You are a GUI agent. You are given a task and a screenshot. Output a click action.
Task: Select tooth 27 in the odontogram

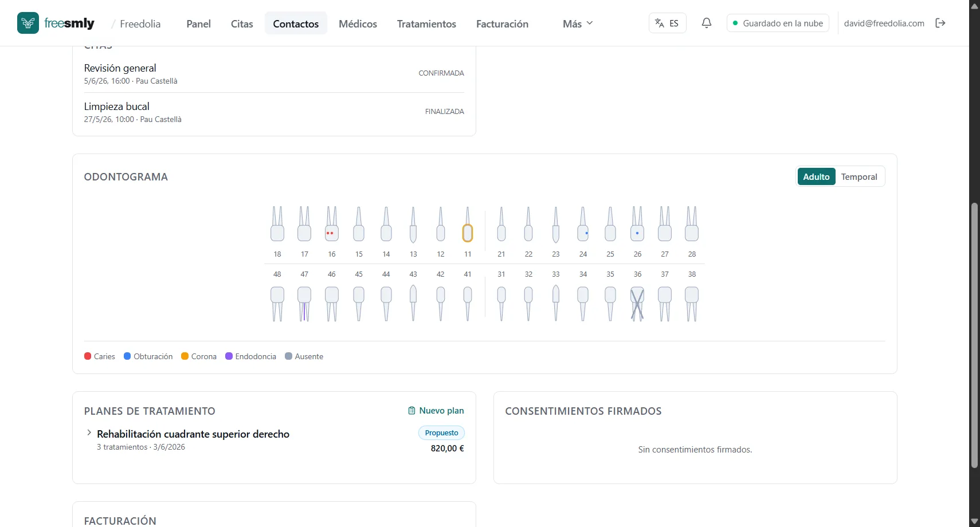665,224
